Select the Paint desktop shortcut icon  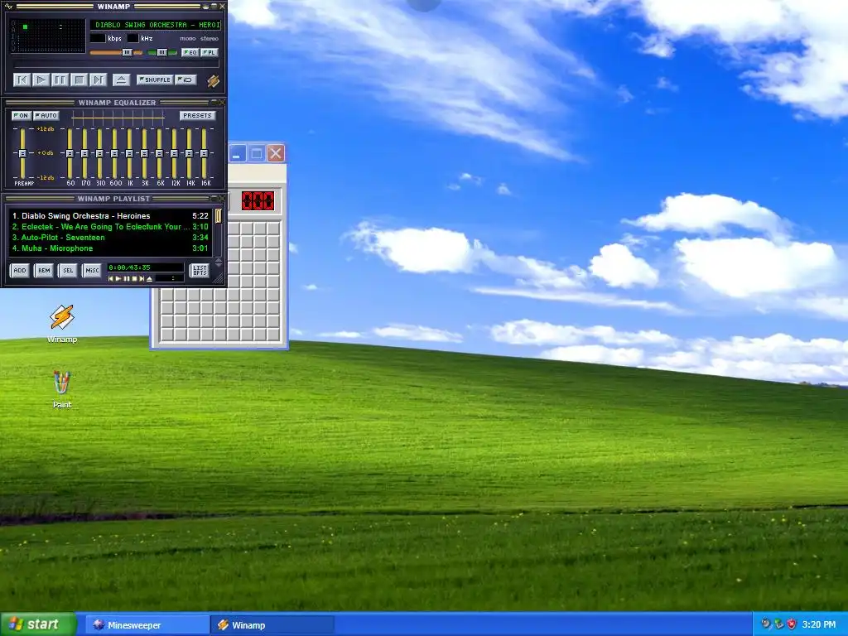(x=61, y=389)
